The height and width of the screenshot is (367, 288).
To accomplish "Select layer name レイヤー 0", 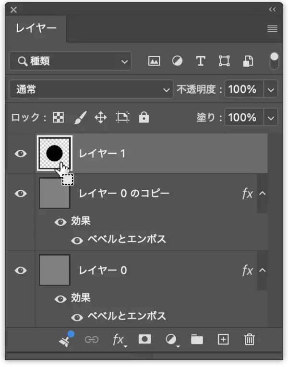I will [x=103, y=270].
